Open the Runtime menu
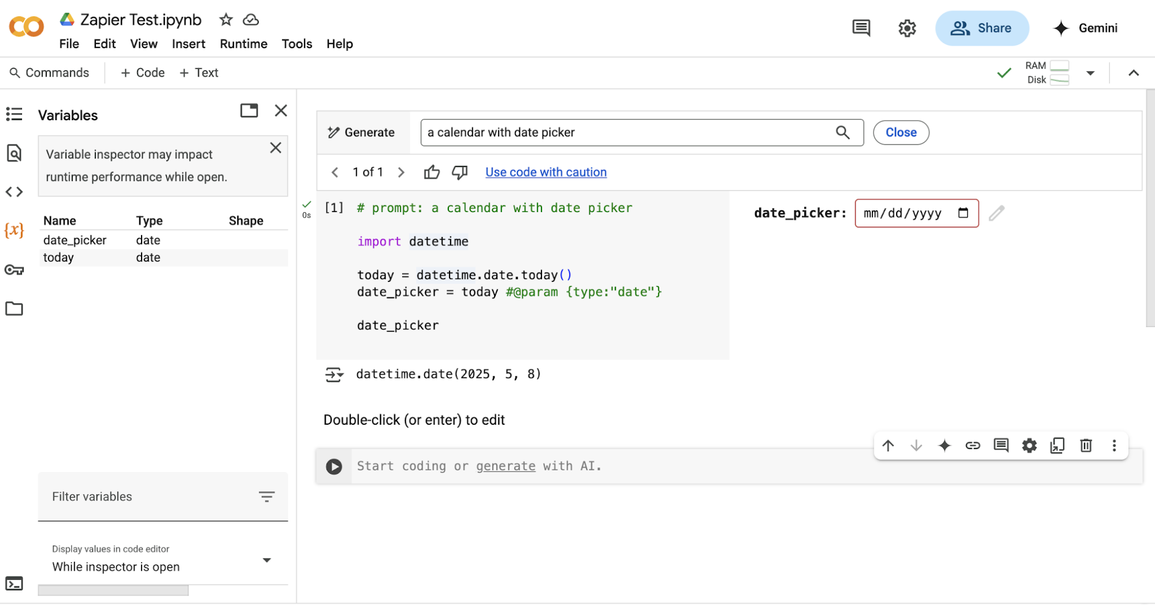The height and width of the screenshot is (605, 1155). pyautogui.click(x=243, y=43)
